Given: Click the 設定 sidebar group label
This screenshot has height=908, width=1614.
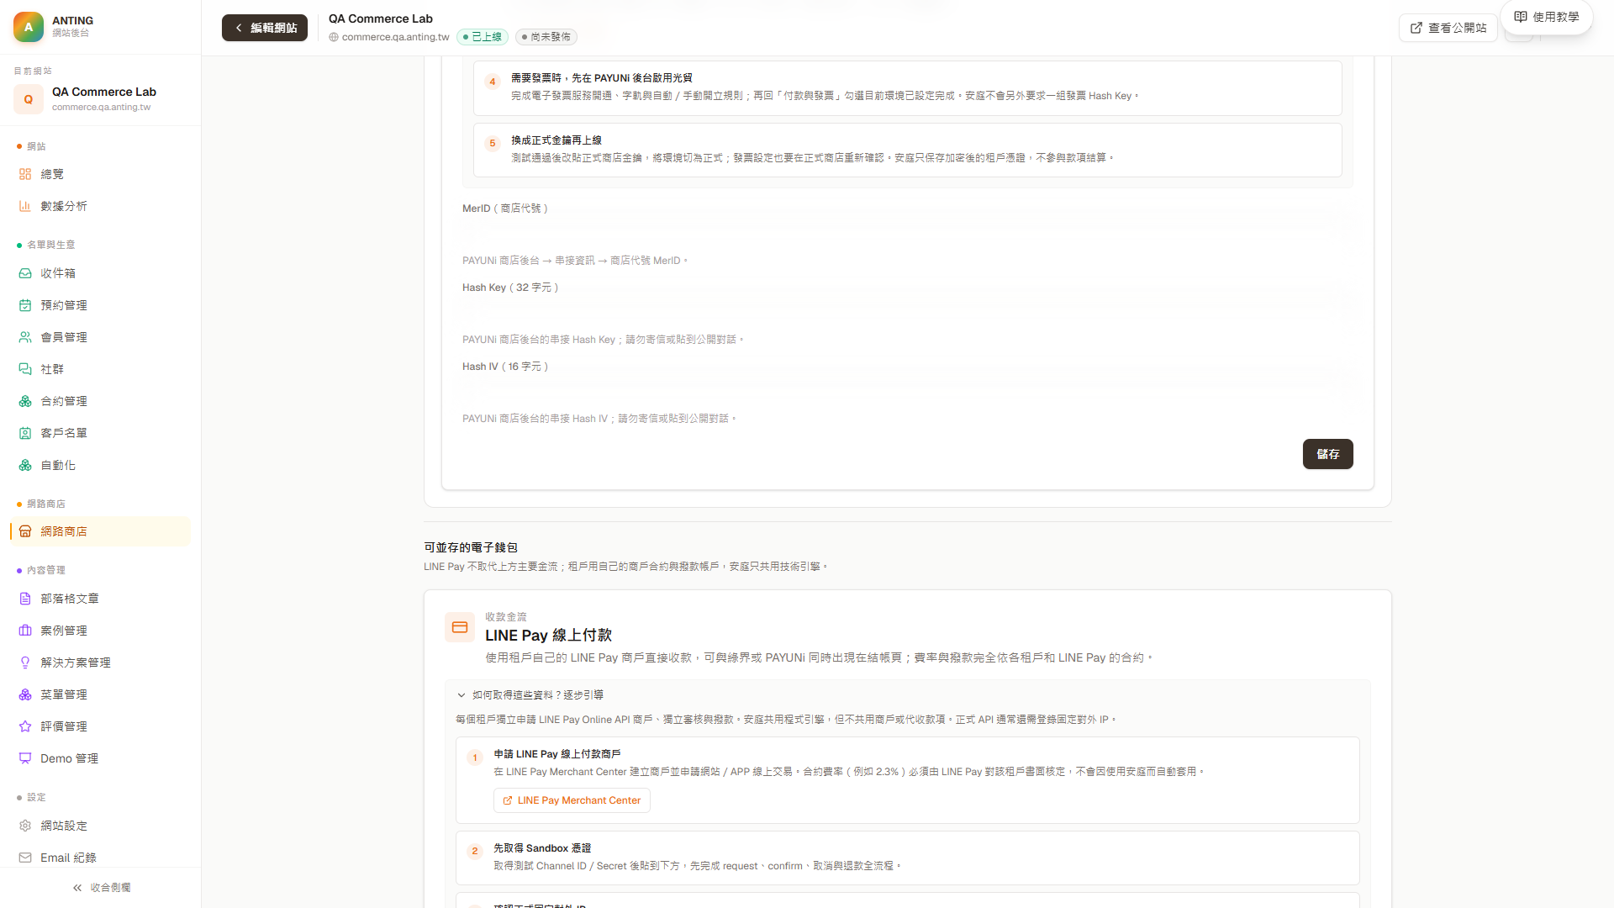Looking at the screenshot, I should (x=36, y=797).
